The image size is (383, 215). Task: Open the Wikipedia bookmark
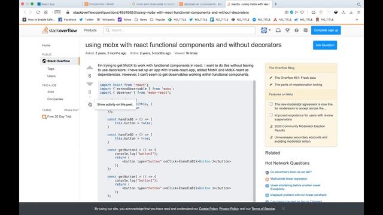pos(105,20)
